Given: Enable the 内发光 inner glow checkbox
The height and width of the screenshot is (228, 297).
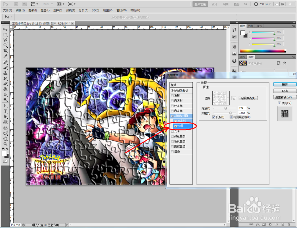Looking at the screenshot, I should point(172,111).
